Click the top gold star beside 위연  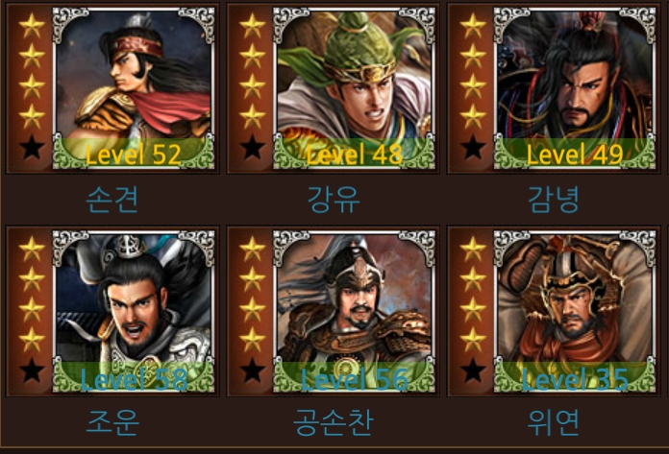[473, 249]
